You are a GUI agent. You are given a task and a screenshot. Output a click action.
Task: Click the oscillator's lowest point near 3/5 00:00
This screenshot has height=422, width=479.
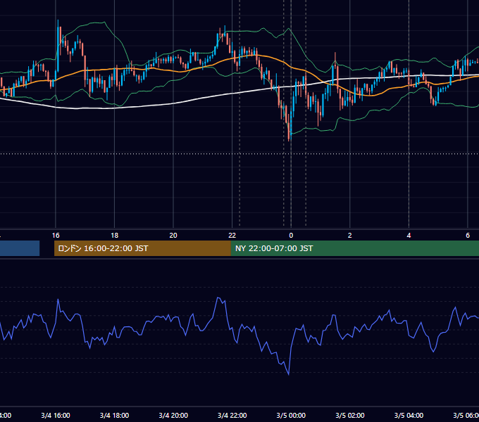(x=289, y=374)
